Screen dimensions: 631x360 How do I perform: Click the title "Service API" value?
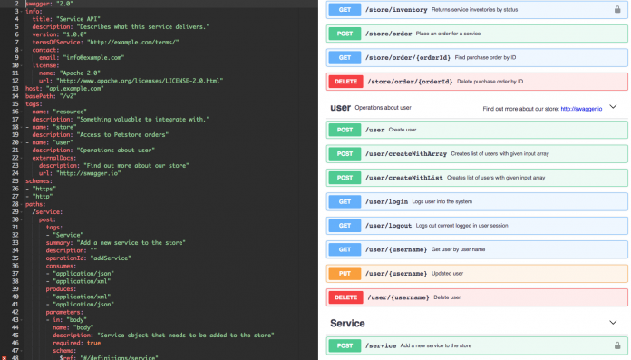[x=78, y=19]
